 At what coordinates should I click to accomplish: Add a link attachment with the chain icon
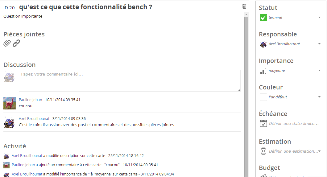point(16,43)
